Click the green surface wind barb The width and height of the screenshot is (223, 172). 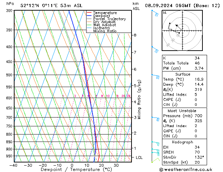(x=156, y=160)
